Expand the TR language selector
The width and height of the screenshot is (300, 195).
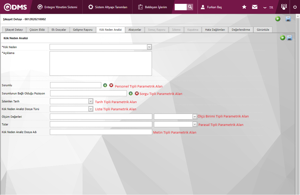268,7
